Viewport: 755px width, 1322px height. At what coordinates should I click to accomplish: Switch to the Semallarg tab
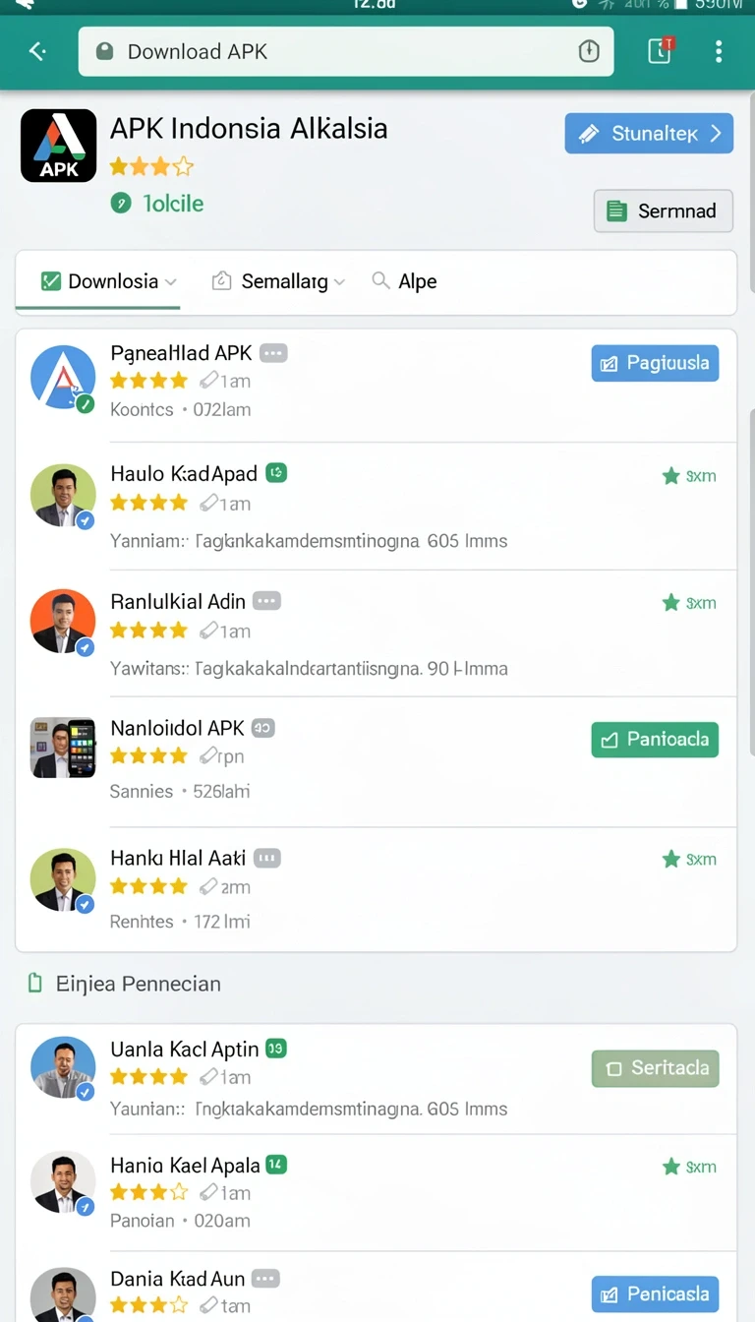coord(278,281)
